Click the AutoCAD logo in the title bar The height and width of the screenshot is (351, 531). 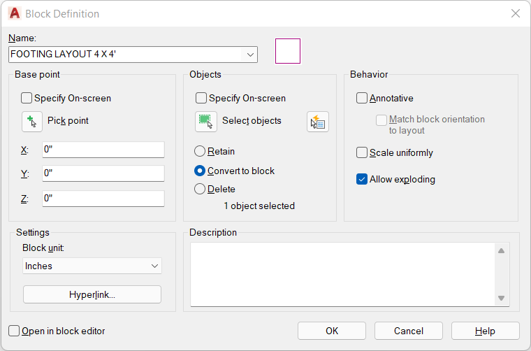15,13
